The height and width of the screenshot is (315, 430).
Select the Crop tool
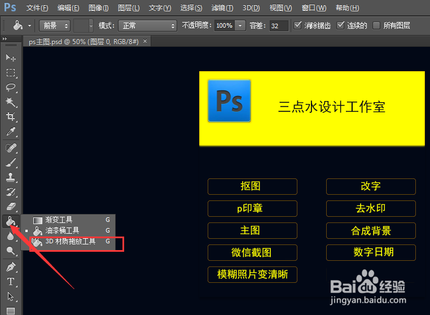point(11,117)
